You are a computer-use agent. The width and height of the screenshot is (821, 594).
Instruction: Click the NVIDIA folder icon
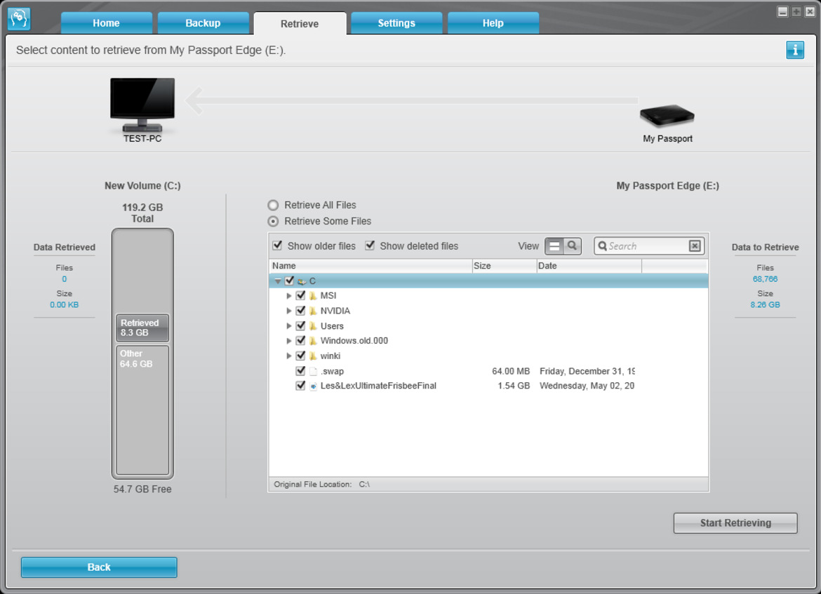pos(313,311)
